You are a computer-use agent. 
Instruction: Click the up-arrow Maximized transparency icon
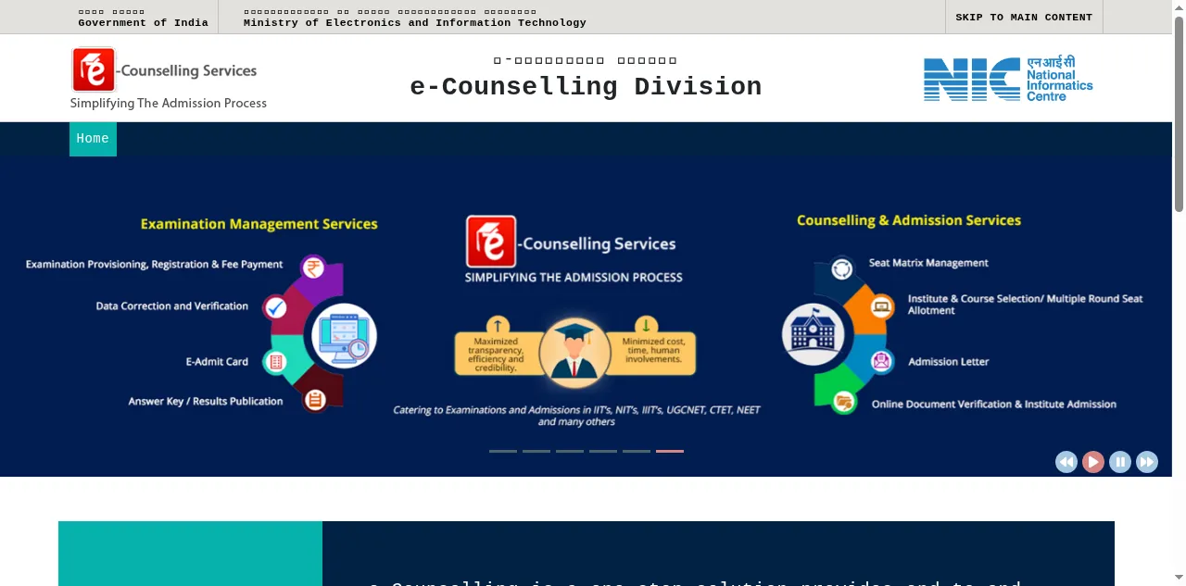click(498, 325)
